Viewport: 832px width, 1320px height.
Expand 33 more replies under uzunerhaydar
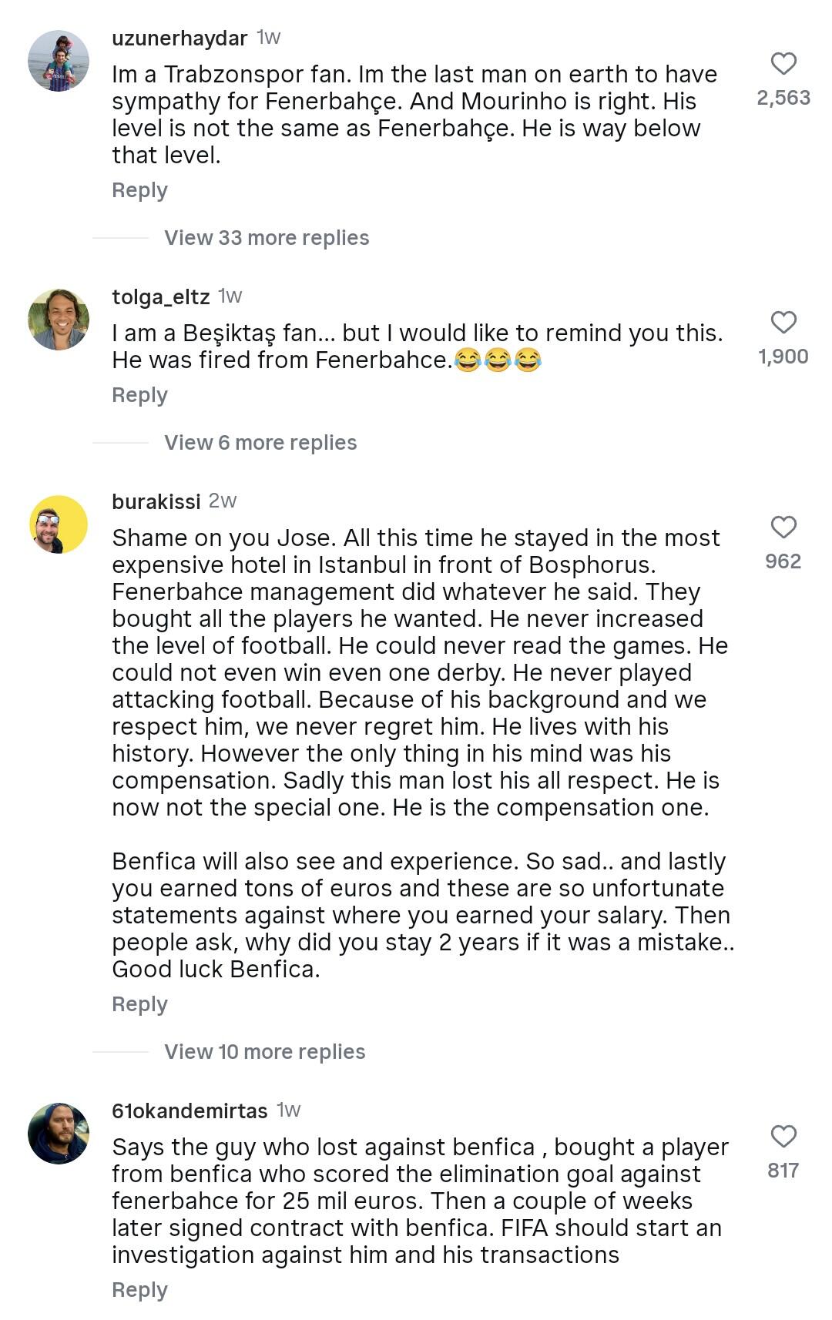(267, 238)
